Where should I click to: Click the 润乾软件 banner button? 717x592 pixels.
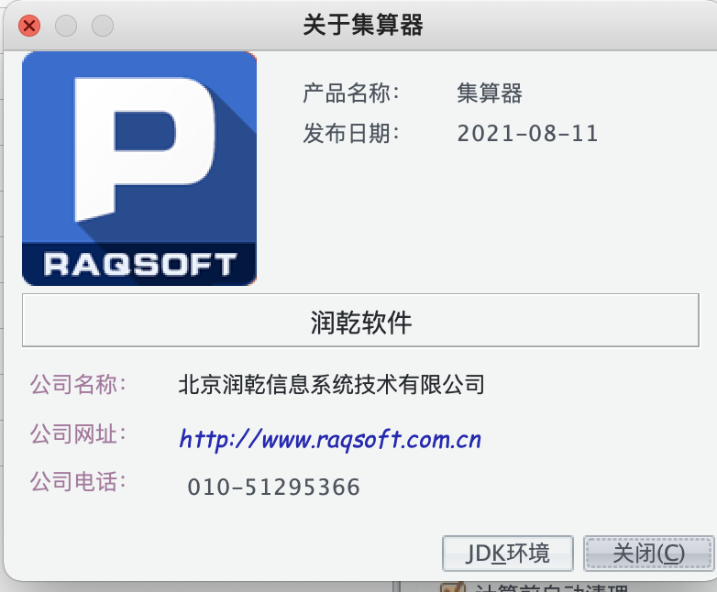tap(360, 321)
